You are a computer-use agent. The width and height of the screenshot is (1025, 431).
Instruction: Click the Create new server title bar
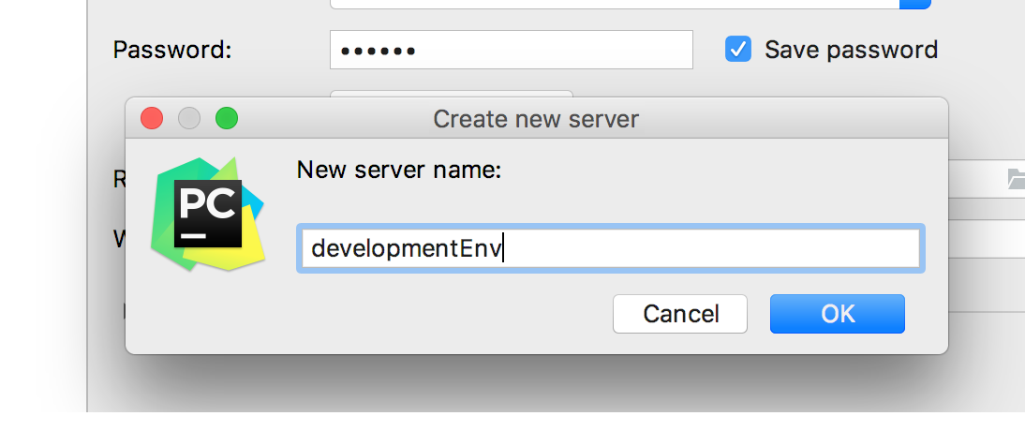(536, 119)
